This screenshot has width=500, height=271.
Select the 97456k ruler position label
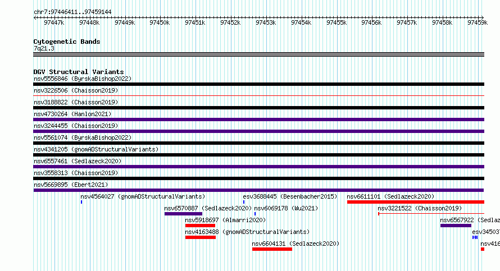371,22
